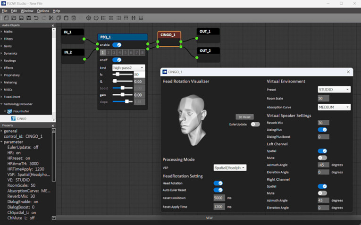
Task: Click the align left toolbar icon
Action: tap(104, 18)
